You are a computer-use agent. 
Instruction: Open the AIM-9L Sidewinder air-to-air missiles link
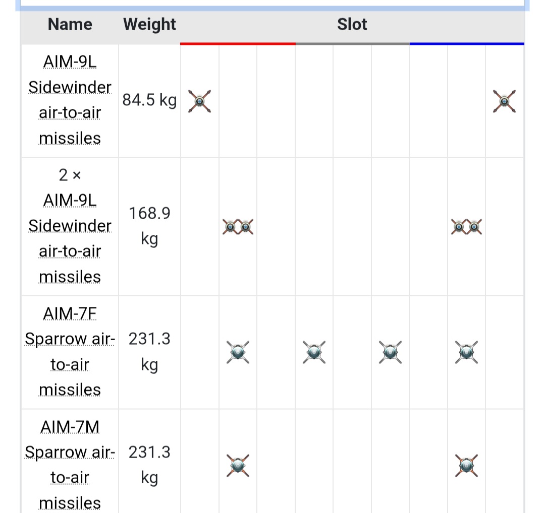pyautogui.click(x=70, y=100)
